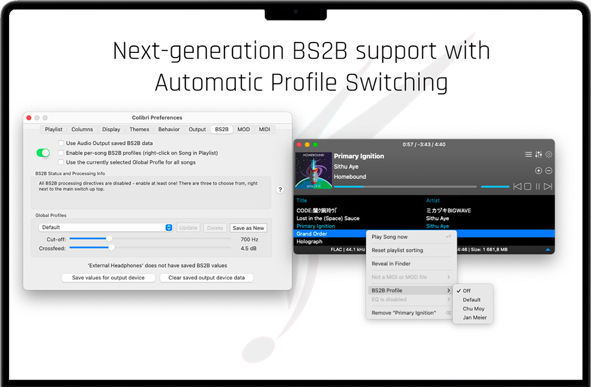The image size is (591, 387).
Task: Click the remove songs minus icon
Action: point(549,170)
